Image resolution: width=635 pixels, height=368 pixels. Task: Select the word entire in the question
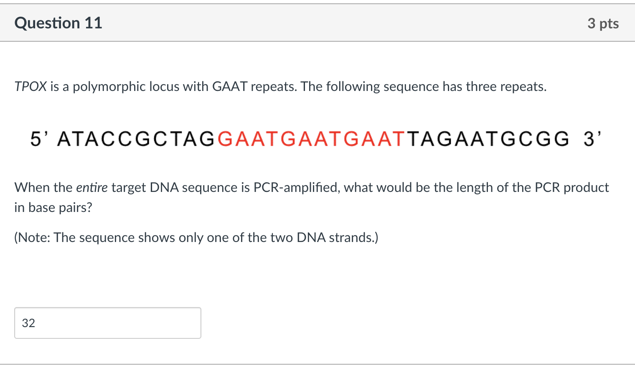click(x=92, y=187)
